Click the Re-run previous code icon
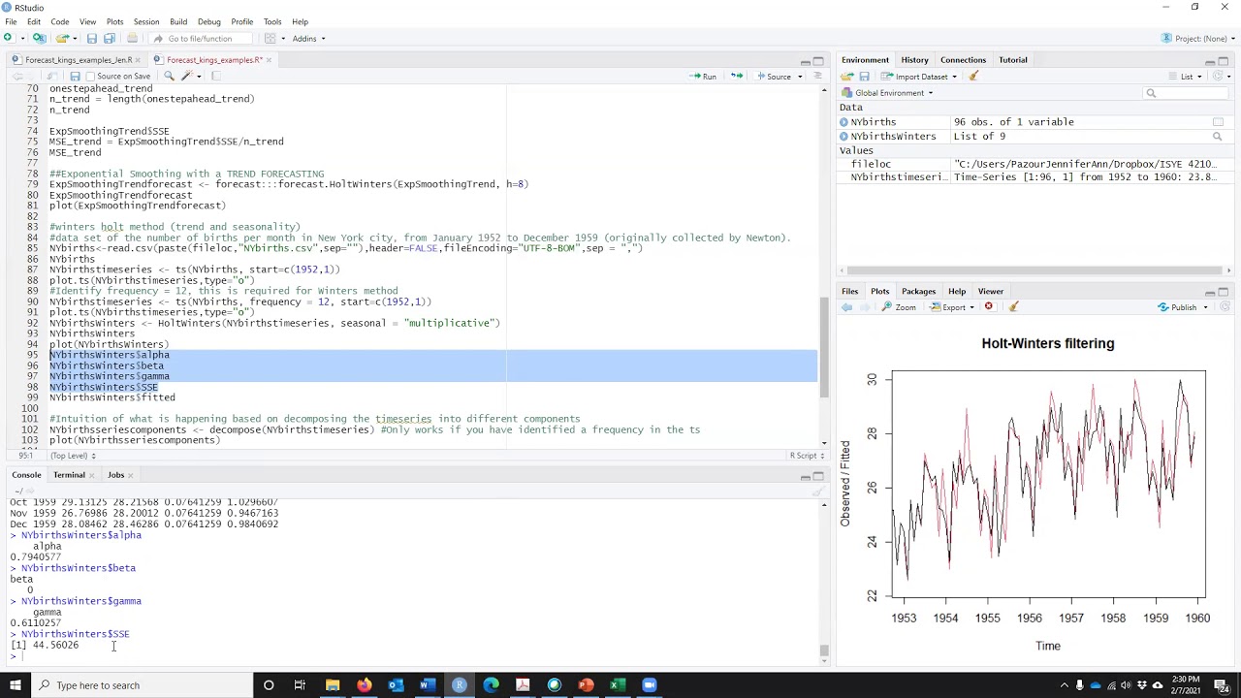Viewport: 1241px width, 698px height. tap(737, 76)
